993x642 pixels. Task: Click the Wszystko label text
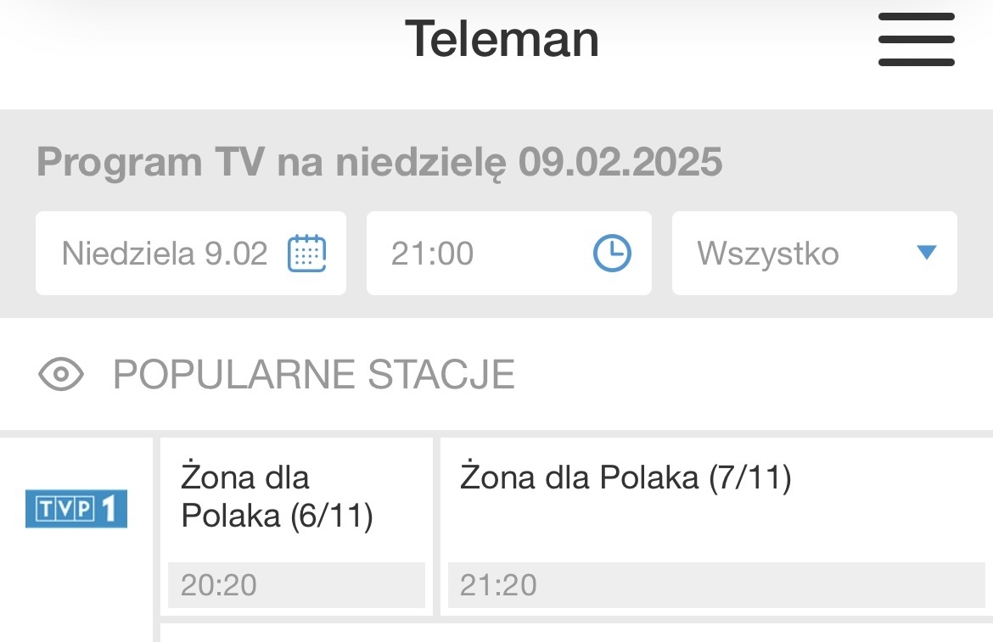point(768,254)
